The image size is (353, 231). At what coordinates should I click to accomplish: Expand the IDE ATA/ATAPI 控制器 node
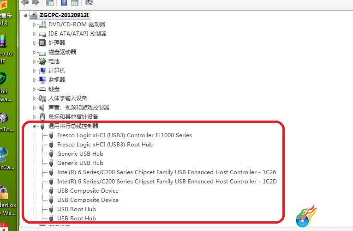click(34, 34)
